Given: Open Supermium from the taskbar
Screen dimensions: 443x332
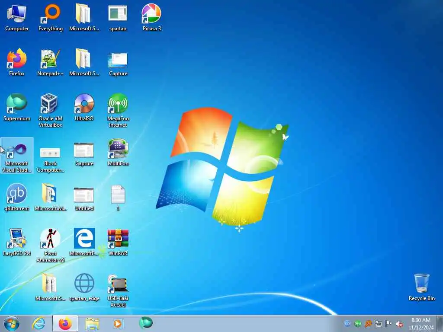Looking at the screenshot, I should [146, 323].
